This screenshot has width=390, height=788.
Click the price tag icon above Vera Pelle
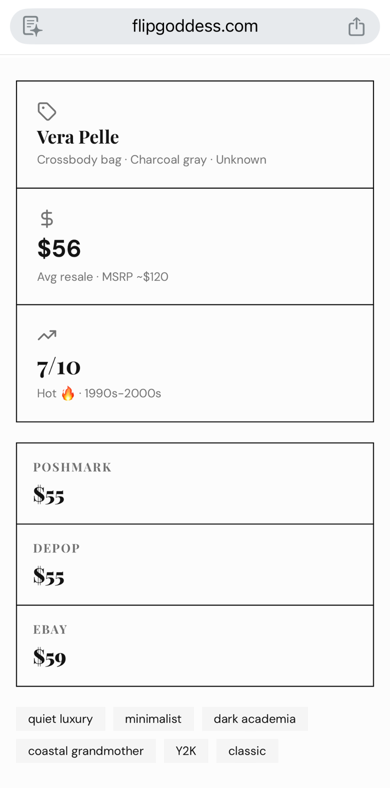[x=47, y=111]
